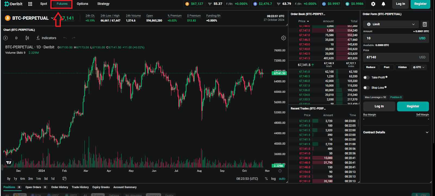The height and width of the screenshot is (196, 435).
Task: Change the candlestick chart style
Action: click(x=27, y=38)
